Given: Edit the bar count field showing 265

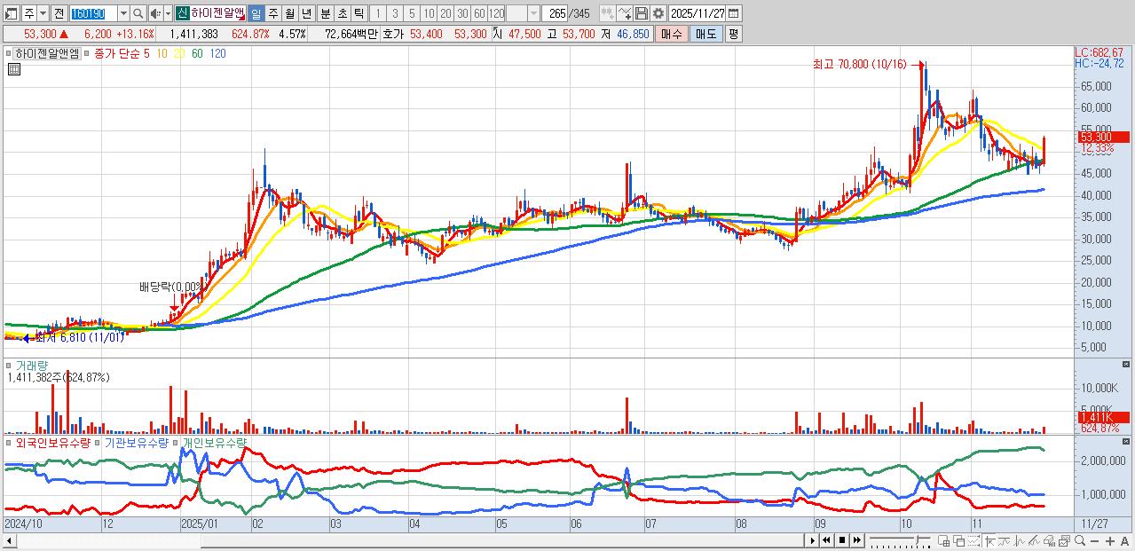Looking at the screenshot, I should point(554,13).
